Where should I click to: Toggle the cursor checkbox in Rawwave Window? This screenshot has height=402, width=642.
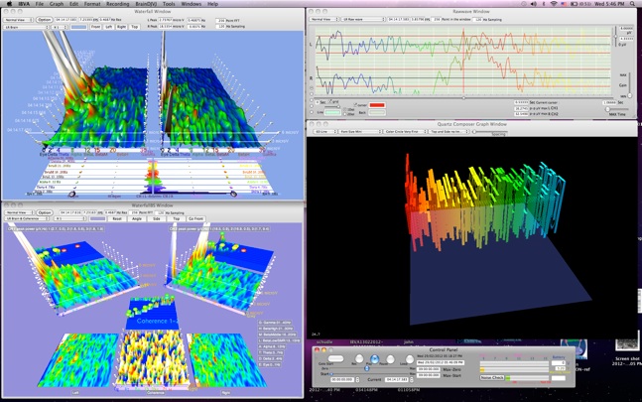coord(355,105)
